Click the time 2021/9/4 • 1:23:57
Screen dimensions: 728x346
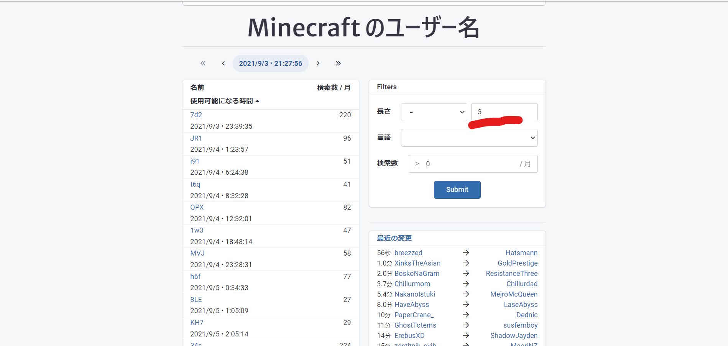[219, 149]
